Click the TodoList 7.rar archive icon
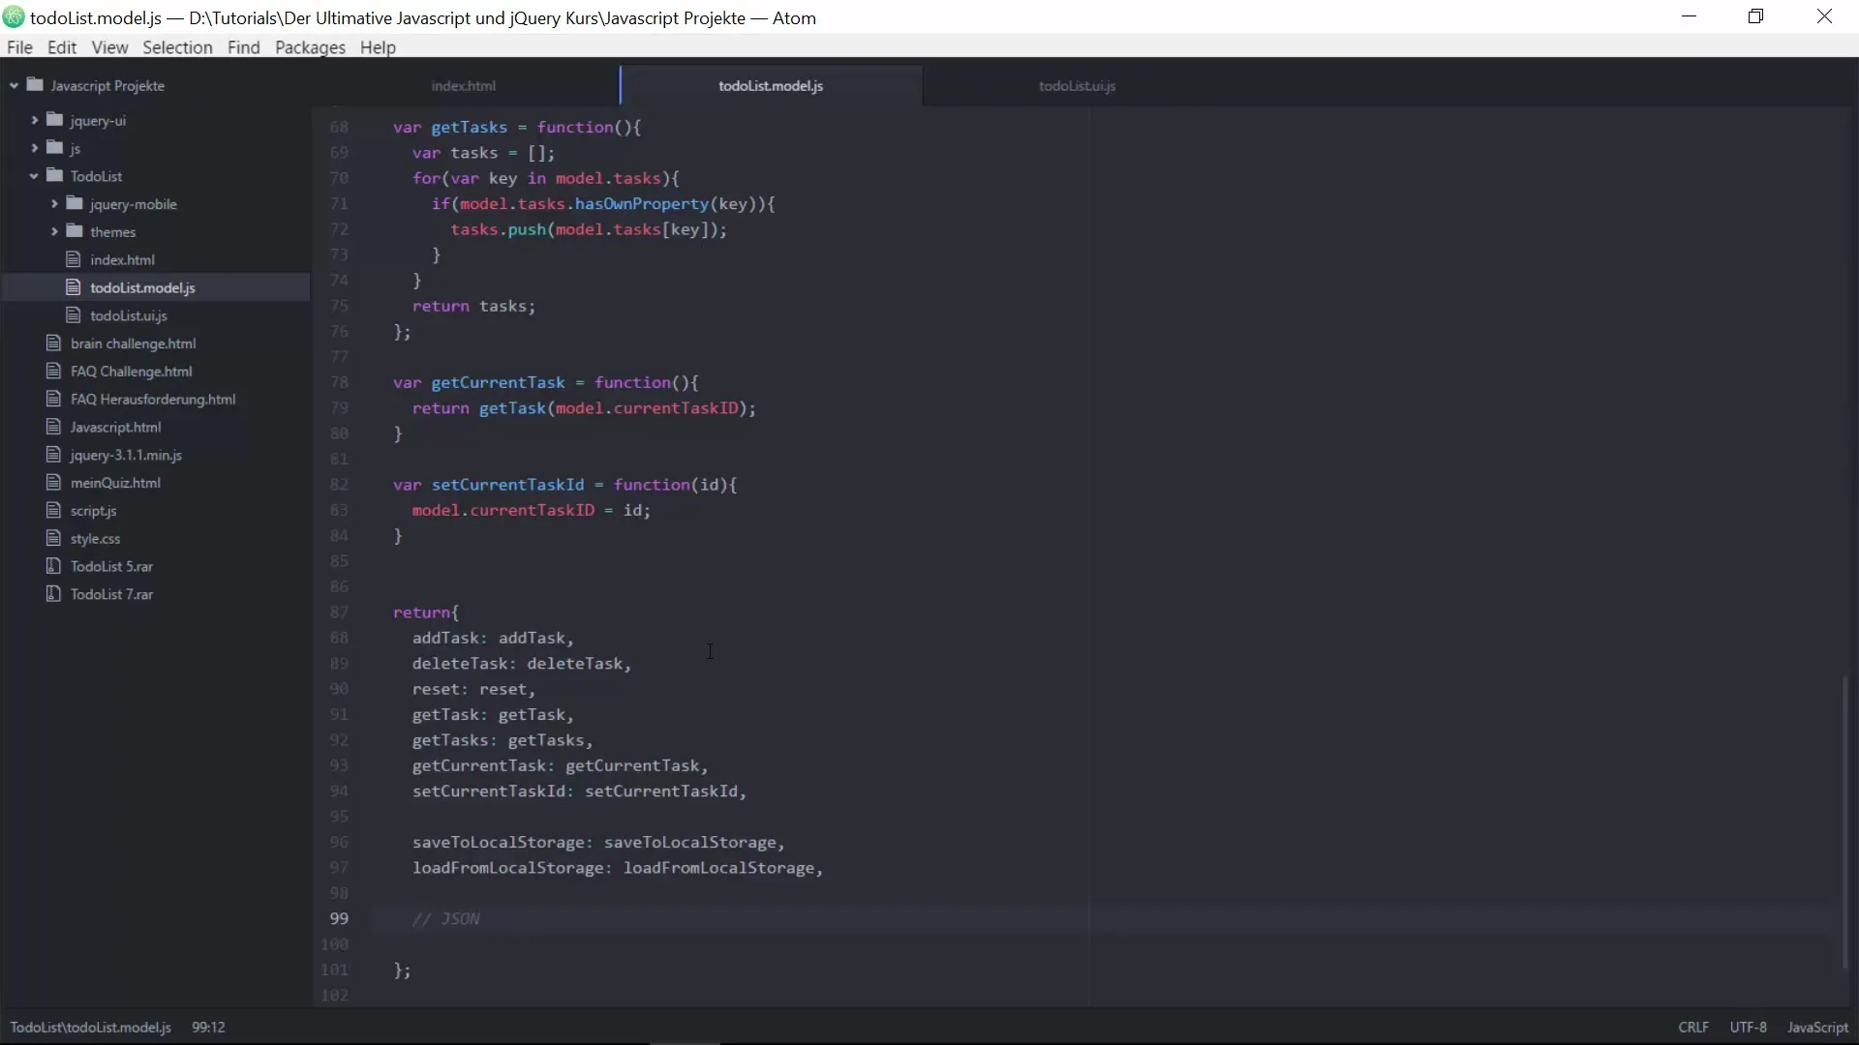Viewport: 1859px width, 1045px height. tap(53, 594)
